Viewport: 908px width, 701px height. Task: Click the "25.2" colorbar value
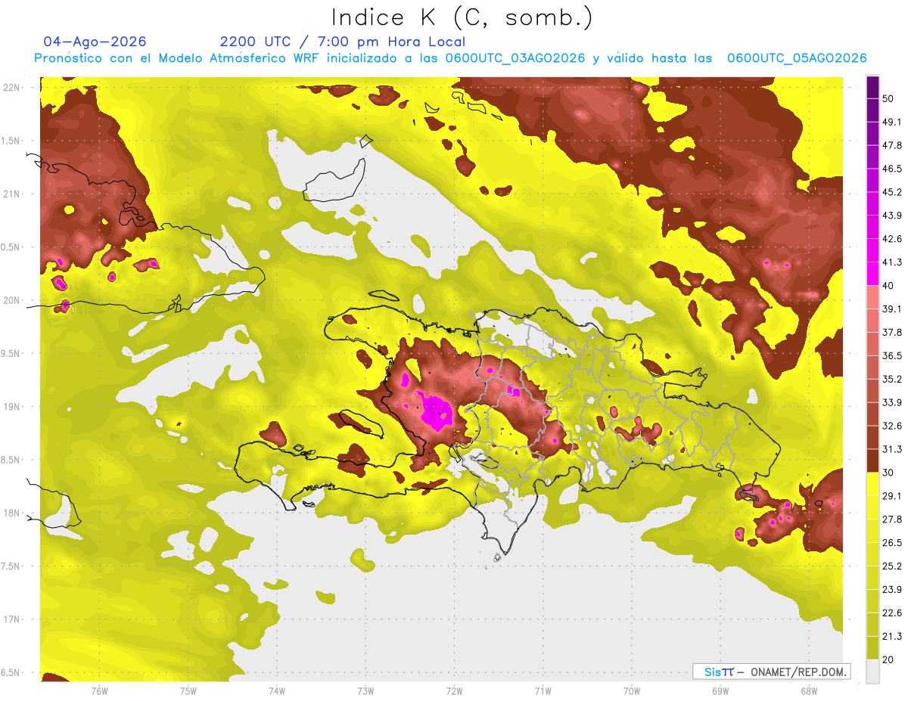coord(892,566)
